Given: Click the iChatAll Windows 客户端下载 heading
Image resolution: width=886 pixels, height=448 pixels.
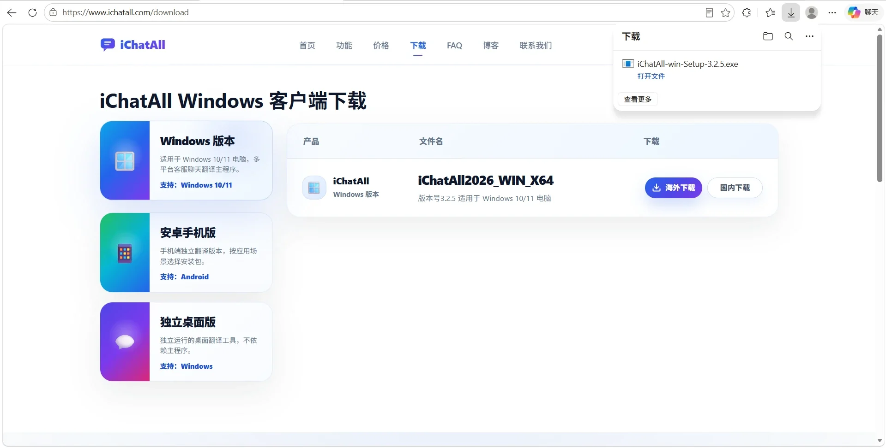Looking at the screenshot, I should click(233, 101).
